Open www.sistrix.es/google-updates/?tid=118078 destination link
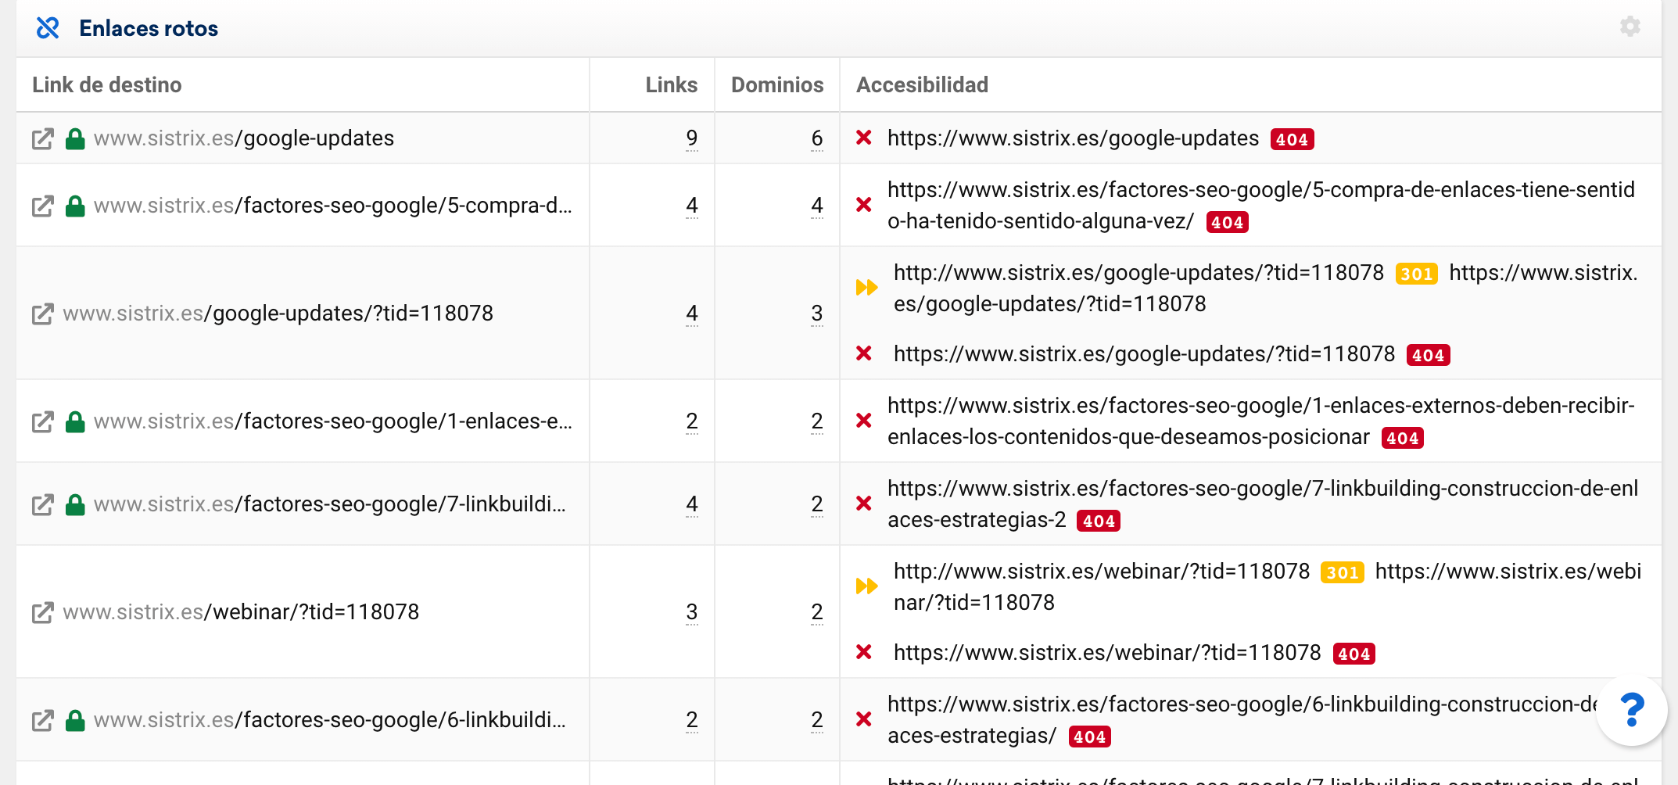 [x=278, y=314]
